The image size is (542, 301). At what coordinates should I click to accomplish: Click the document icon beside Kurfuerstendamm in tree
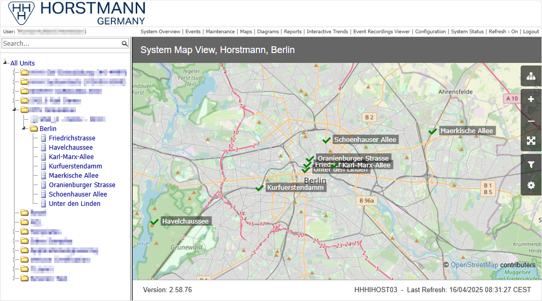pyautogui.click(x=44, y=166)
